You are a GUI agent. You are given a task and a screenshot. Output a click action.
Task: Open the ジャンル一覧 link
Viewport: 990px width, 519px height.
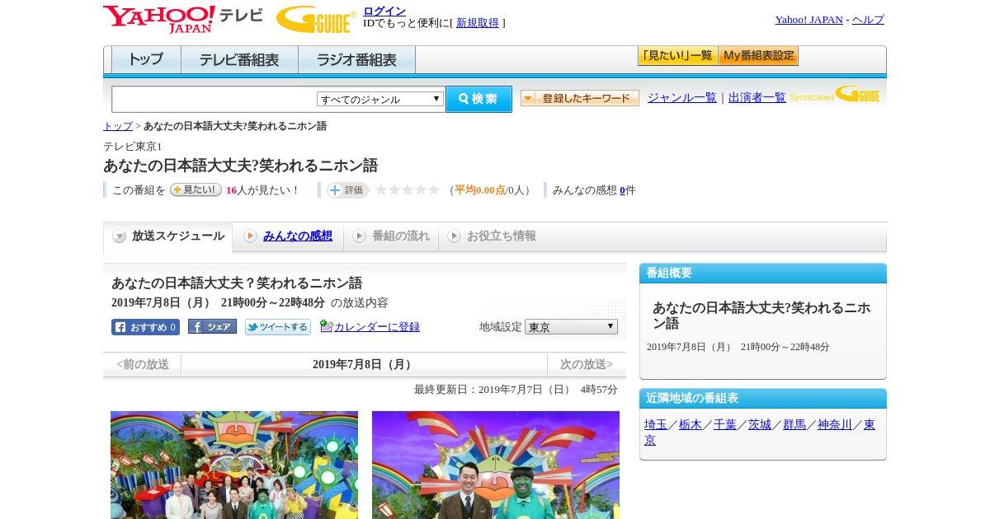682,97
